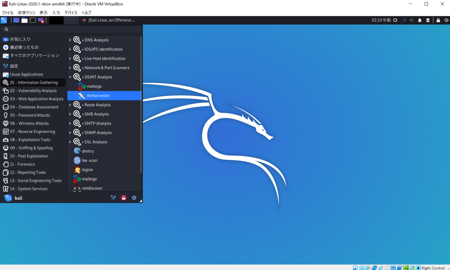Open the battery power manager tray icon

coord(428,20)
